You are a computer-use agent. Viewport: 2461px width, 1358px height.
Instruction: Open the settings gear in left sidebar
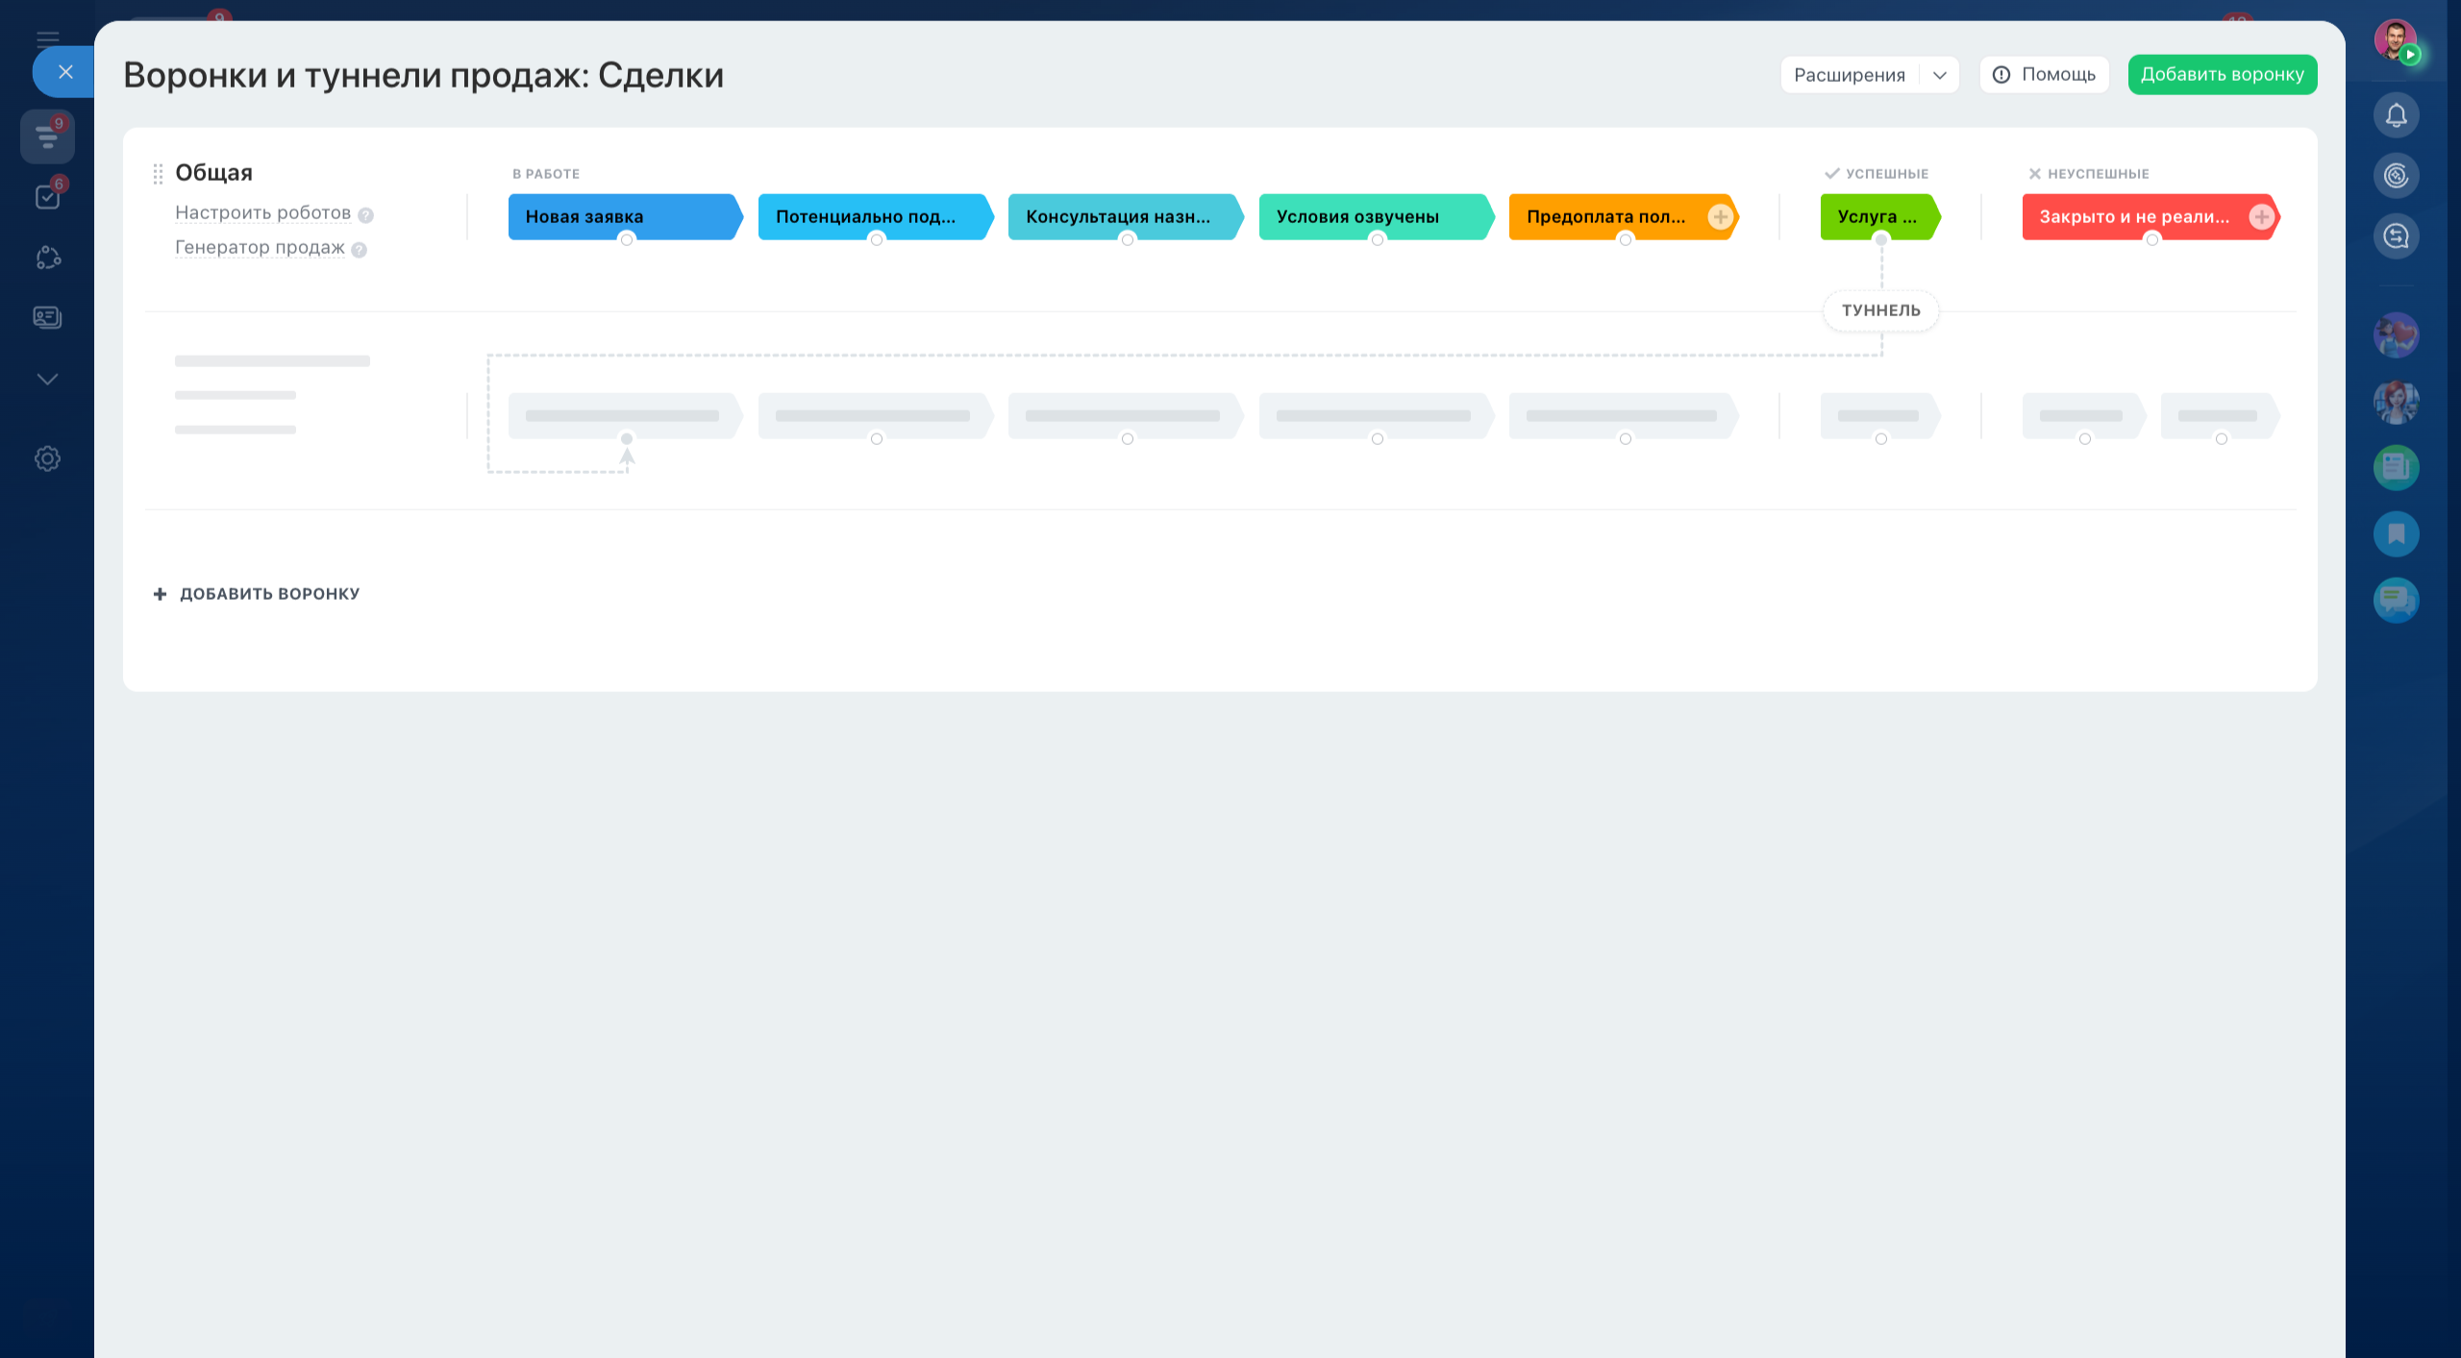(x=47, y=458)
